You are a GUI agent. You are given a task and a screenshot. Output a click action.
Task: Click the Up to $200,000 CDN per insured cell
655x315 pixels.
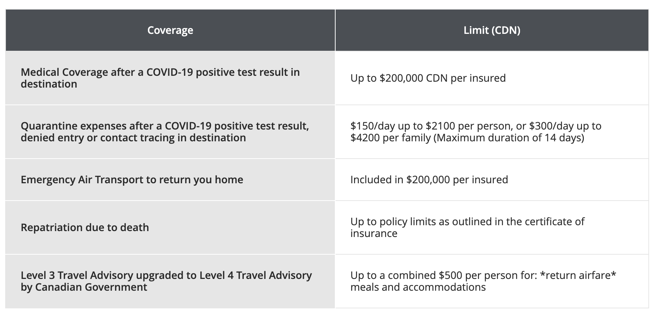tap(428, 78)
